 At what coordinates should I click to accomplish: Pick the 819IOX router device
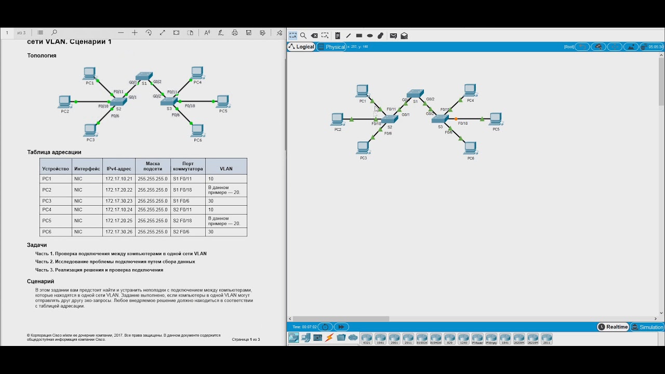[x=422, y=339]
